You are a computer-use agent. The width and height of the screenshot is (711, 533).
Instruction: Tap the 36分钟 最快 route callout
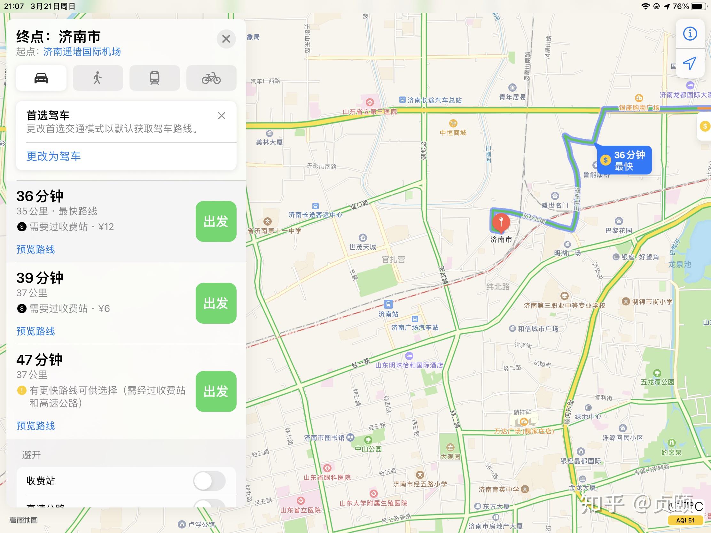tap(624, 160)
